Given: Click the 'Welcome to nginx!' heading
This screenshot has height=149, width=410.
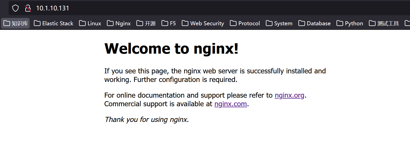Looking at the screenshot, I should click(x=171, y=49).
